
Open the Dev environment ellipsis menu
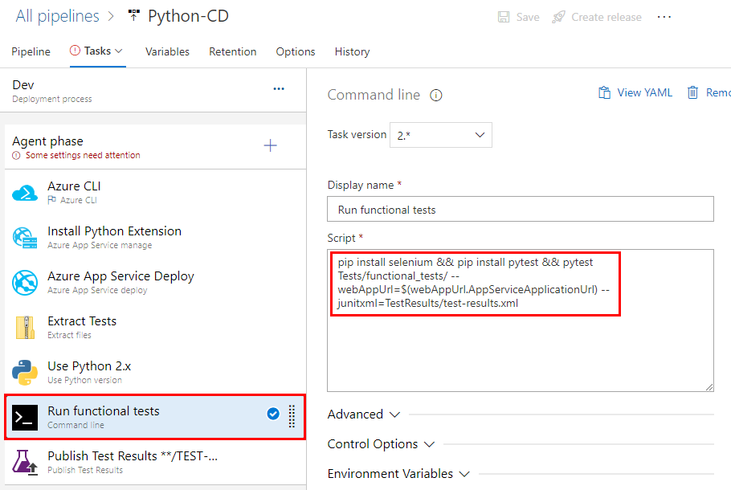279,88
